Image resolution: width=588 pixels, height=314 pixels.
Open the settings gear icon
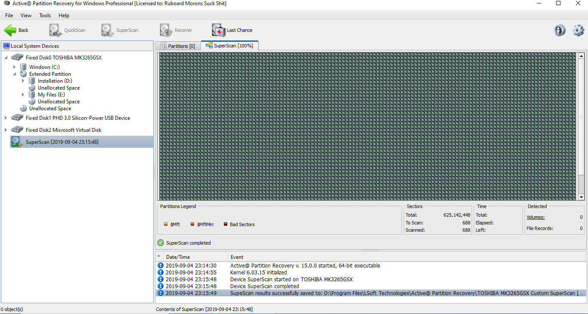coord(578,30)
